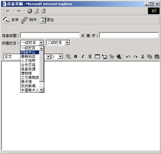The height and width of the screenshot is (154, 161).
Task: Cut selection with the scissors icon
Action: (143, 57)
